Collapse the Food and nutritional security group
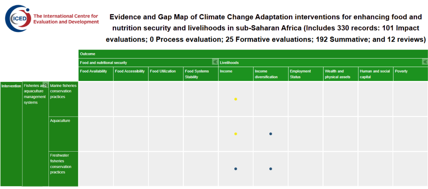The width and height of the screenshot is (428, 189). pos(215,62)
